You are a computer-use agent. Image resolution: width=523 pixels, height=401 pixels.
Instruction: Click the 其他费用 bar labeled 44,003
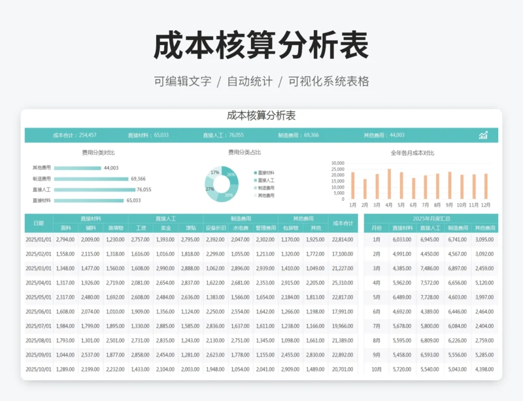[x=77, y=168]
